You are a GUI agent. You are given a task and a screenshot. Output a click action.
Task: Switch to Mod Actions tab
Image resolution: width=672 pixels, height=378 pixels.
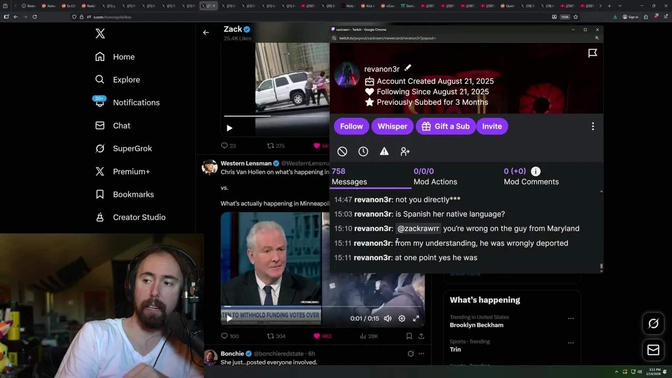click(435, 176)
